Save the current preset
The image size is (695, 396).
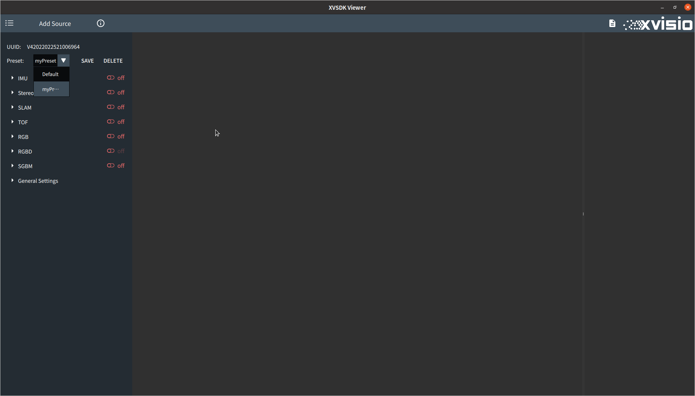coord(88,61)
